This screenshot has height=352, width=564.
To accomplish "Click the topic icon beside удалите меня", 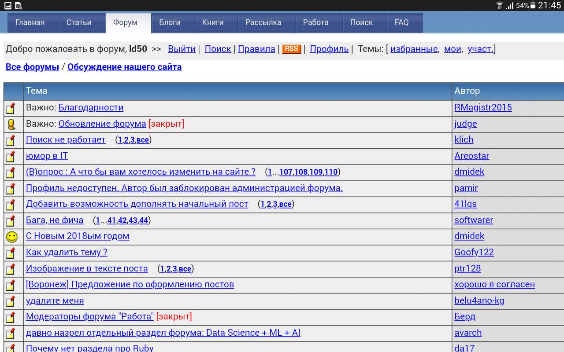I will [11, 301].
